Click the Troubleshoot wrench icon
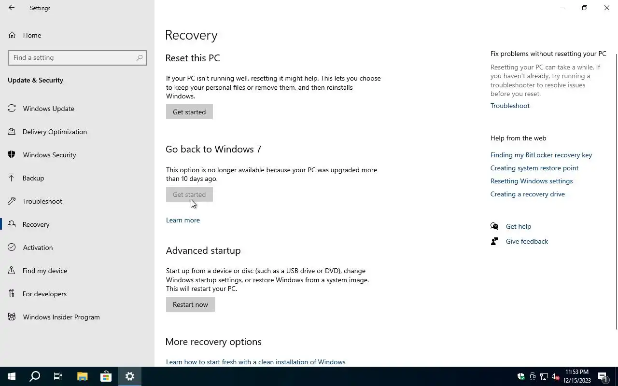 pyautogui.click(x=12, y=201)
